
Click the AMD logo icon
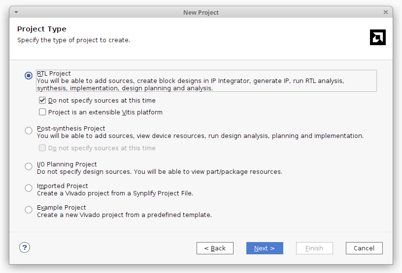[377, 37]
